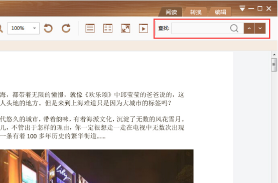The width and height of the screenshot is (278, 183).
Task: Minimize the reader window
Action: [x=251, y=9]
